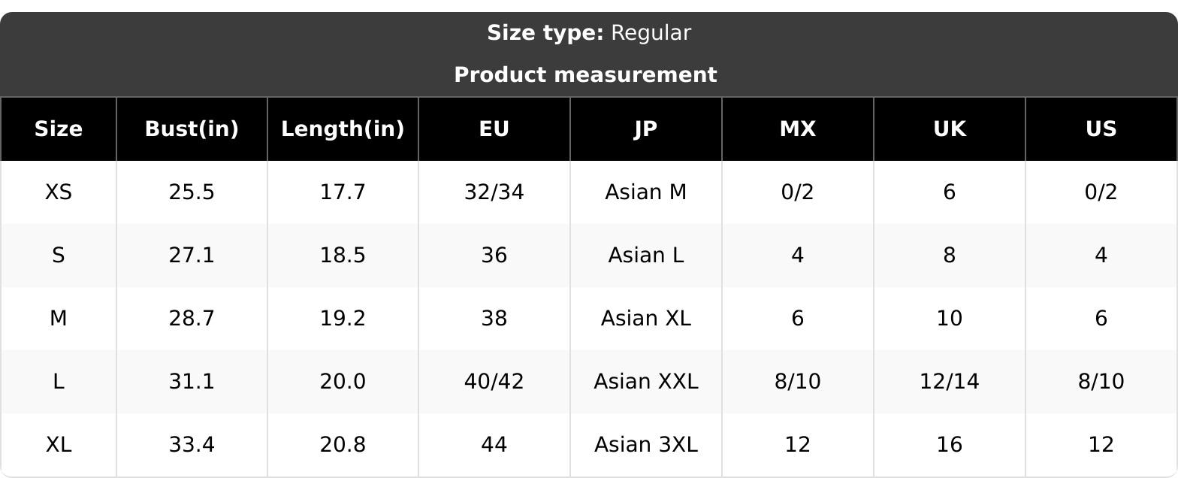Click the M size row label
Screen dimensions: 1178x478
59,319
